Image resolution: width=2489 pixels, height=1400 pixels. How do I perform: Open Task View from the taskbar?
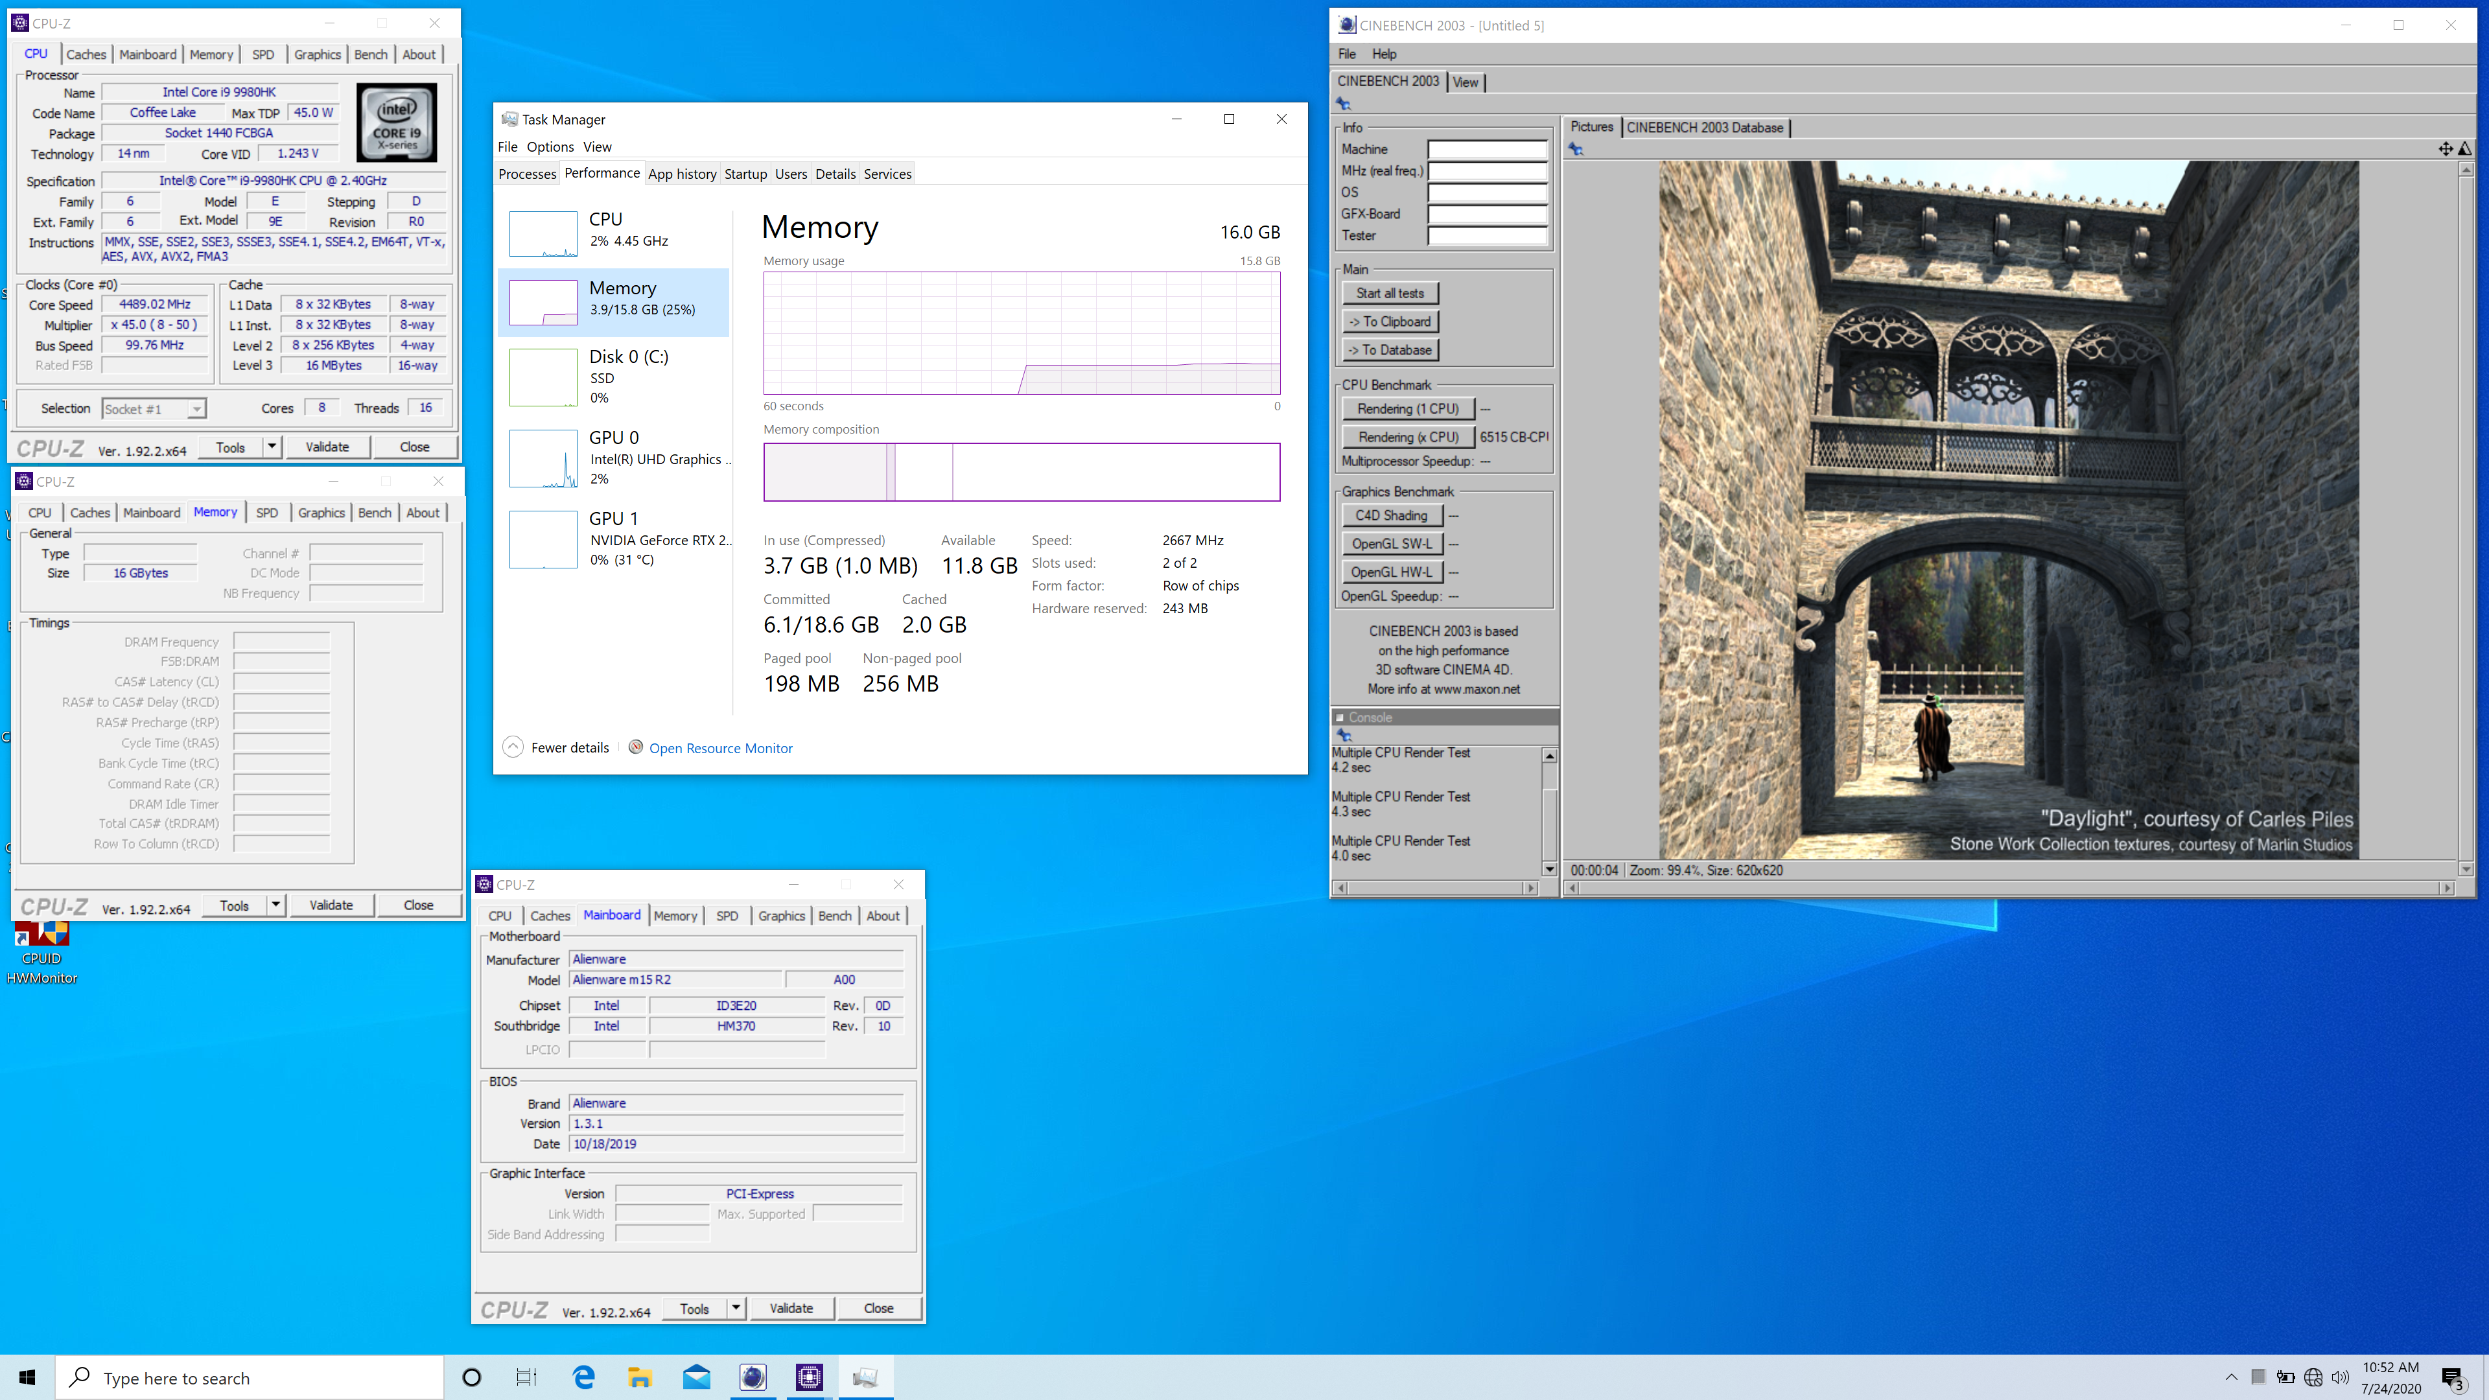tap(526, 1377)
